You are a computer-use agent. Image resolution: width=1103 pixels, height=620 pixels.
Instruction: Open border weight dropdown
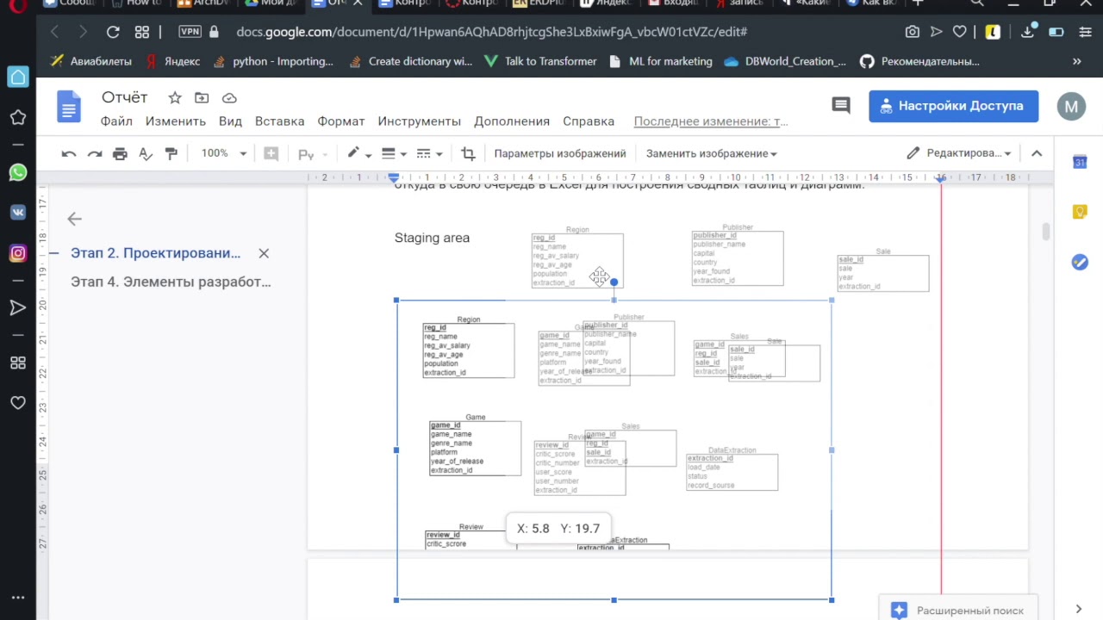pos(394,153)
